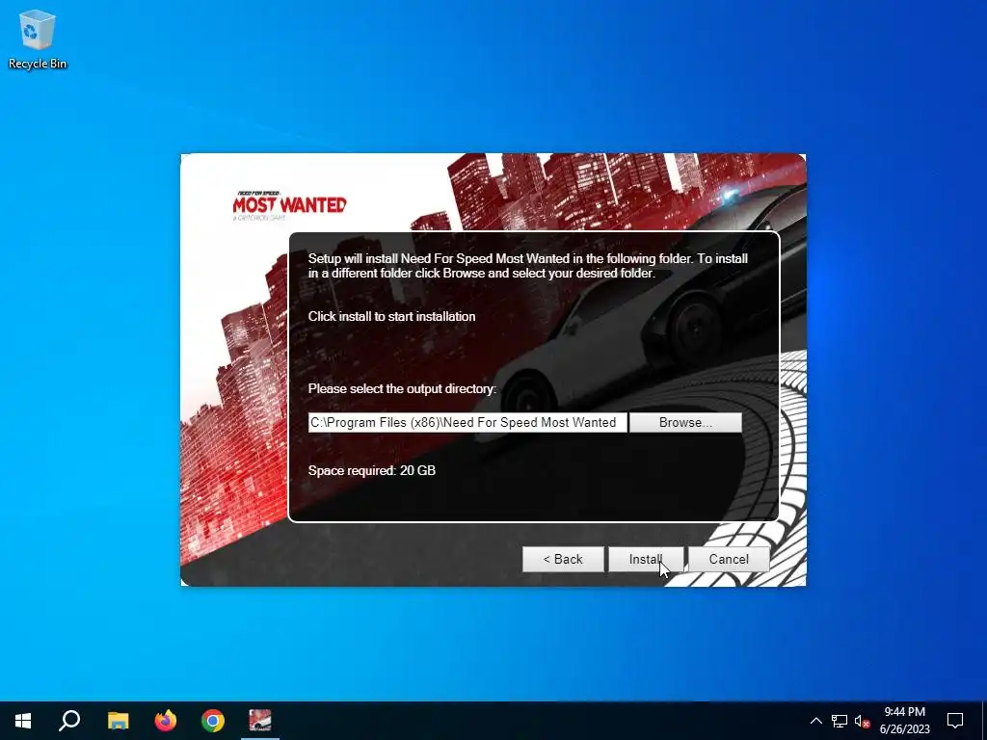Expand hidden system tray icons

pos(815,721)
